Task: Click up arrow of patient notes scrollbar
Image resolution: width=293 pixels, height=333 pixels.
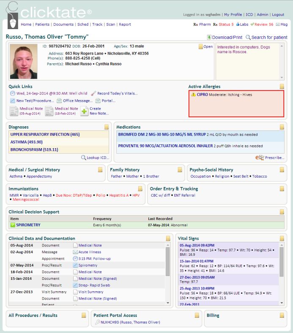Action: 282,46
